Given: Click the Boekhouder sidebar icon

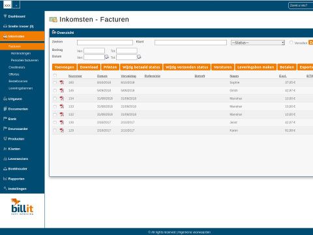Looking at the screenshot, I should 5,168.
